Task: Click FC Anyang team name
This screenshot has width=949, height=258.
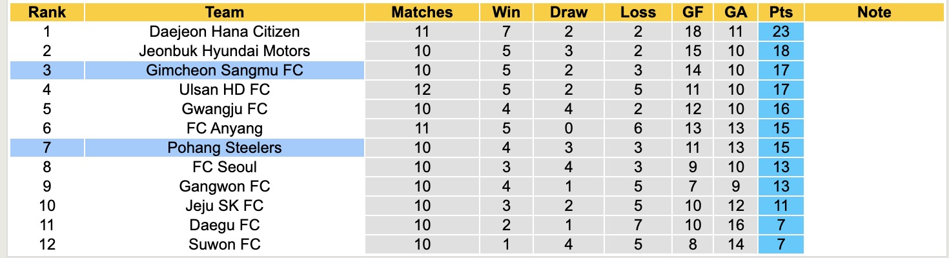Action: 225,128
